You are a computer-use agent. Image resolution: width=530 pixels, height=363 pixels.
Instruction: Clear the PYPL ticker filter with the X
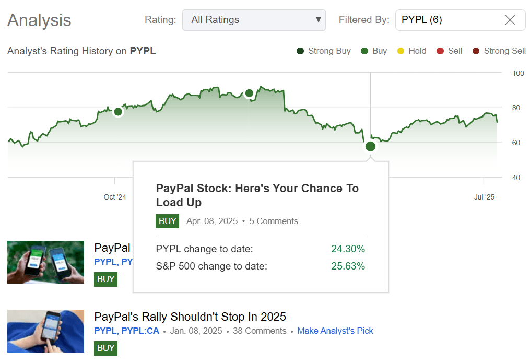tap(510, 20)
